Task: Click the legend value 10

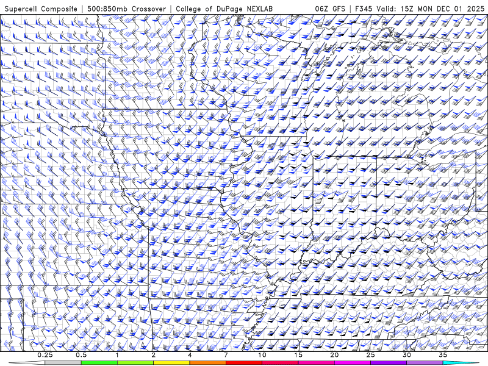Action: pos(262,355)
